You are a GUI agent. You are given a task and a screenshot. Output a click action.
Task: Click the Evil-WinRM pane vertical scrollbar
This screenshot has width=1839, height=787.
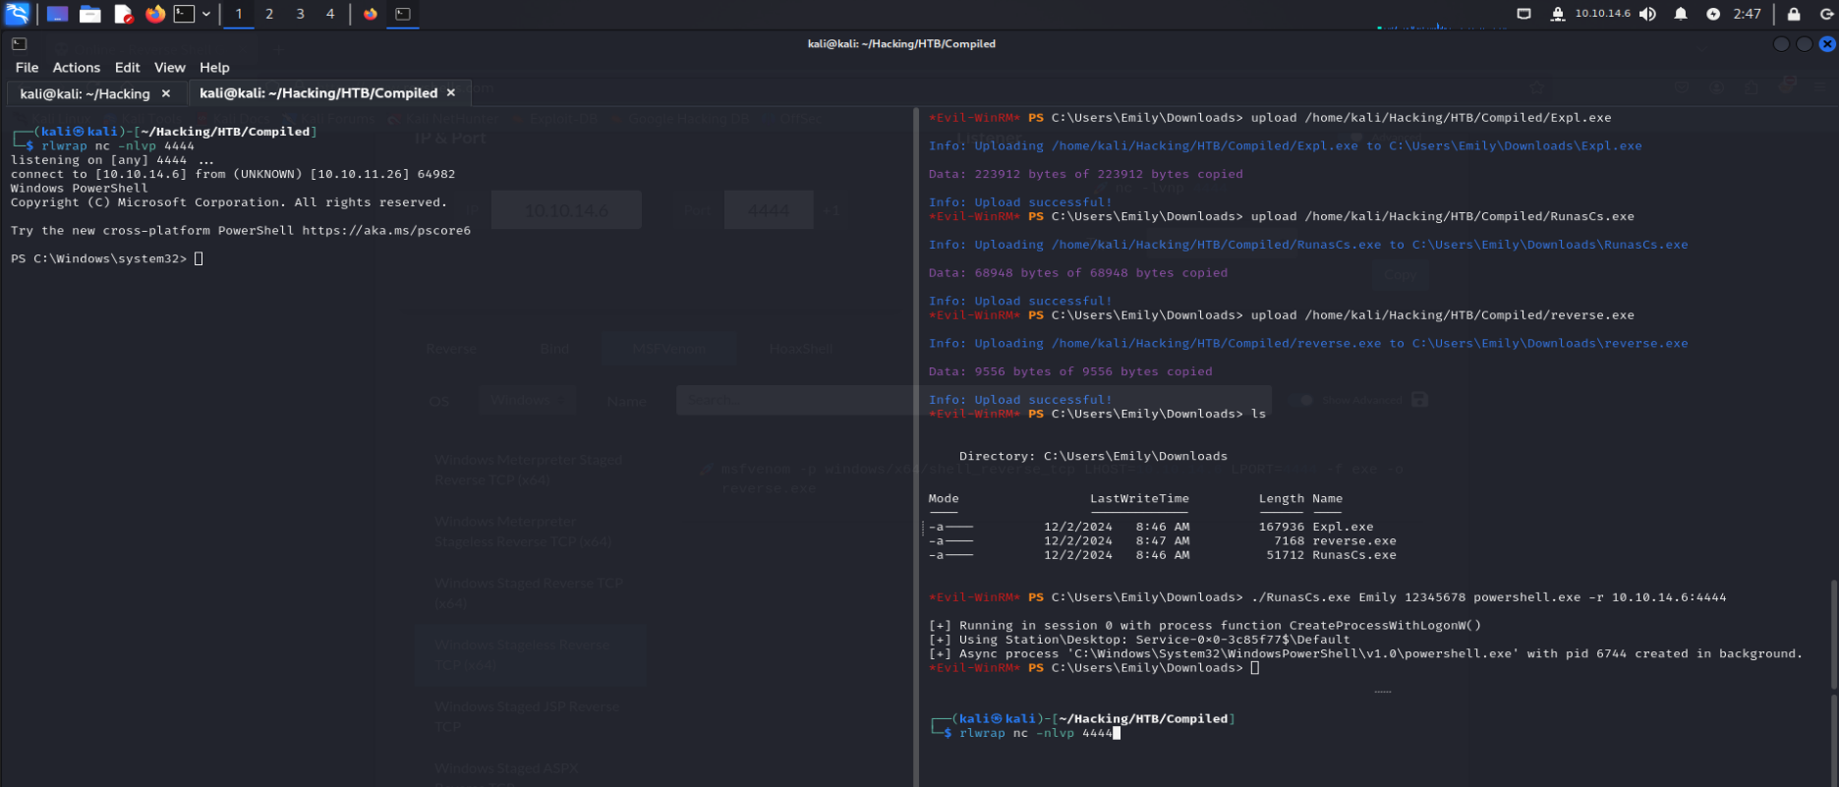pos(1834,634)
